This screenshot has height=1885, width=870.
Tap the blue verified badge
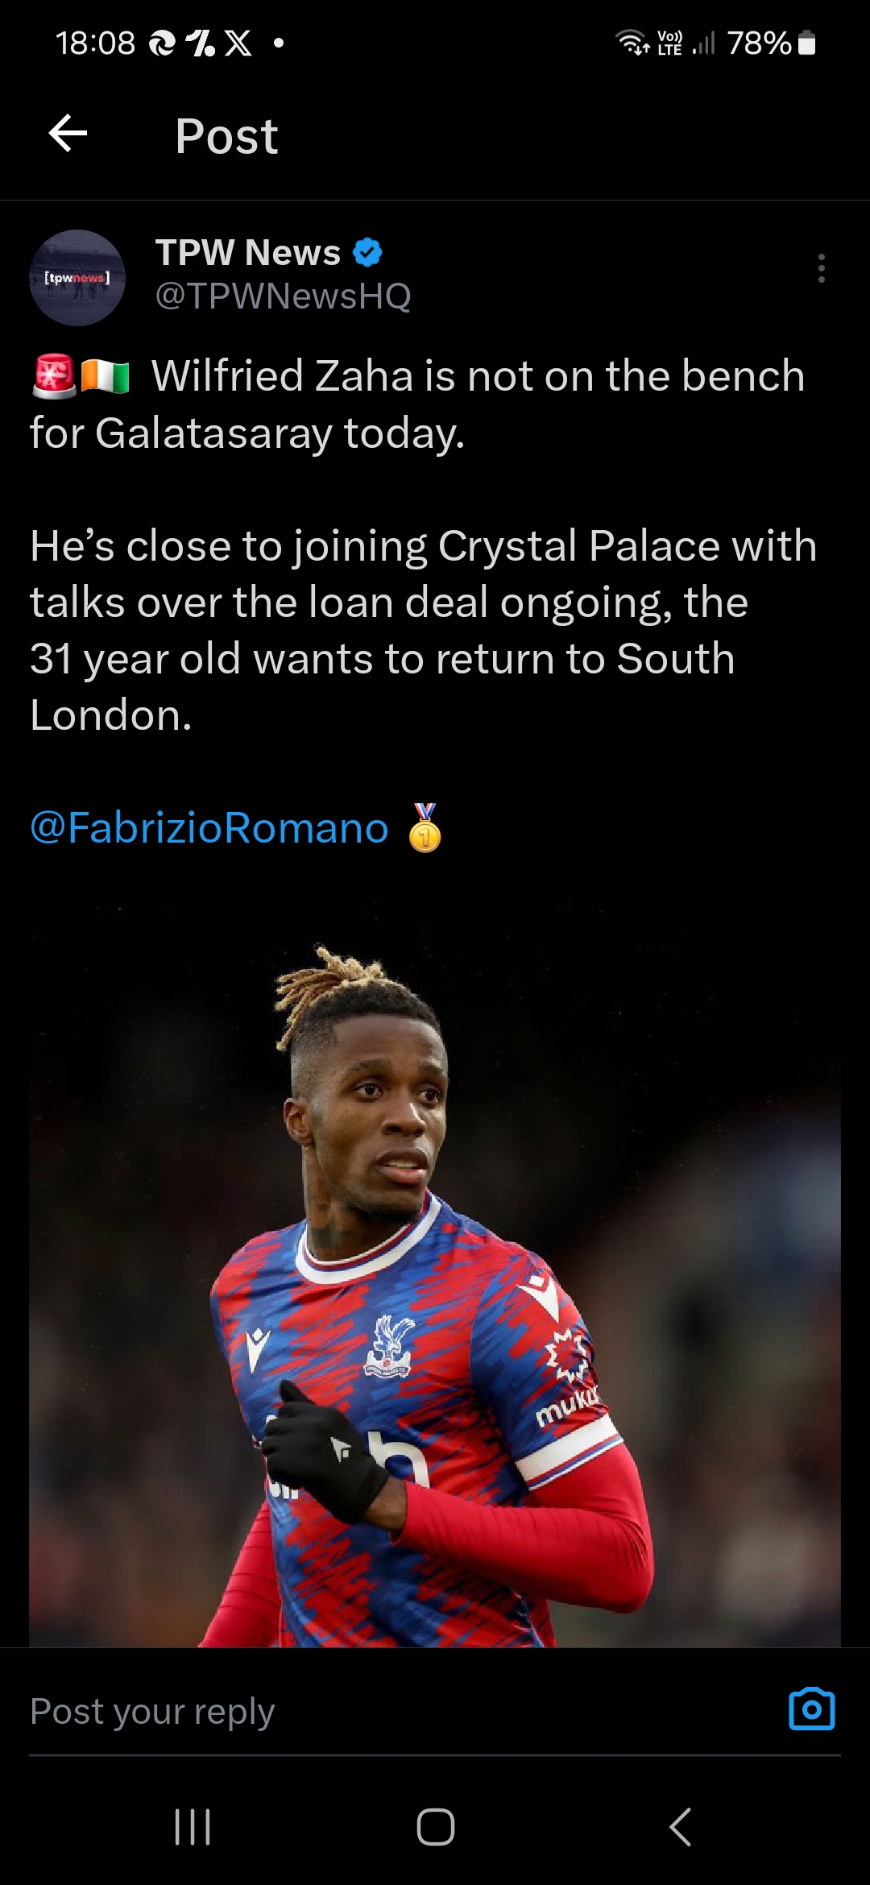(x=367, y=253)
